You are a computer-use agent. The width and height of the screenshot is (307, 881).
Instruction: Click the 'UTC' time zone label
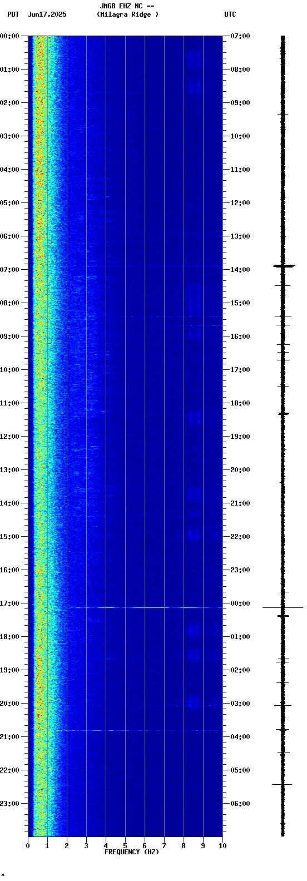point(230,14)
